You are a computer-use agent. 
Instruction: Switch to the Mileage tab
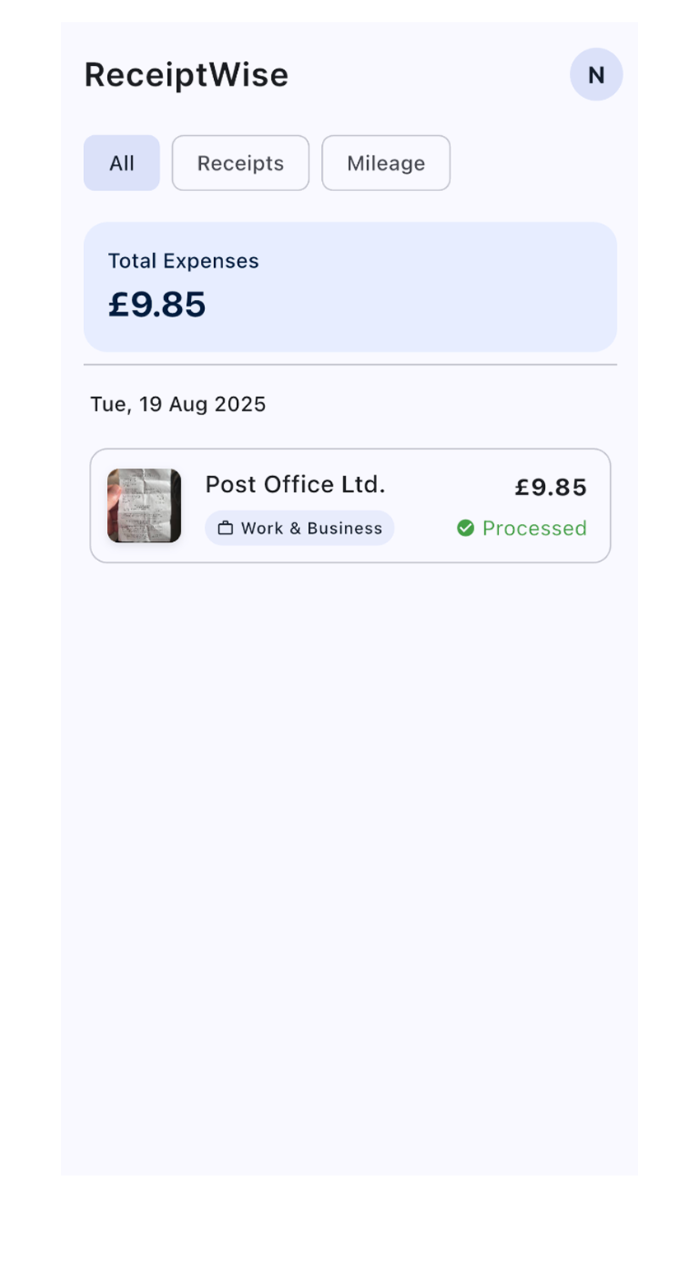[385, 163]
